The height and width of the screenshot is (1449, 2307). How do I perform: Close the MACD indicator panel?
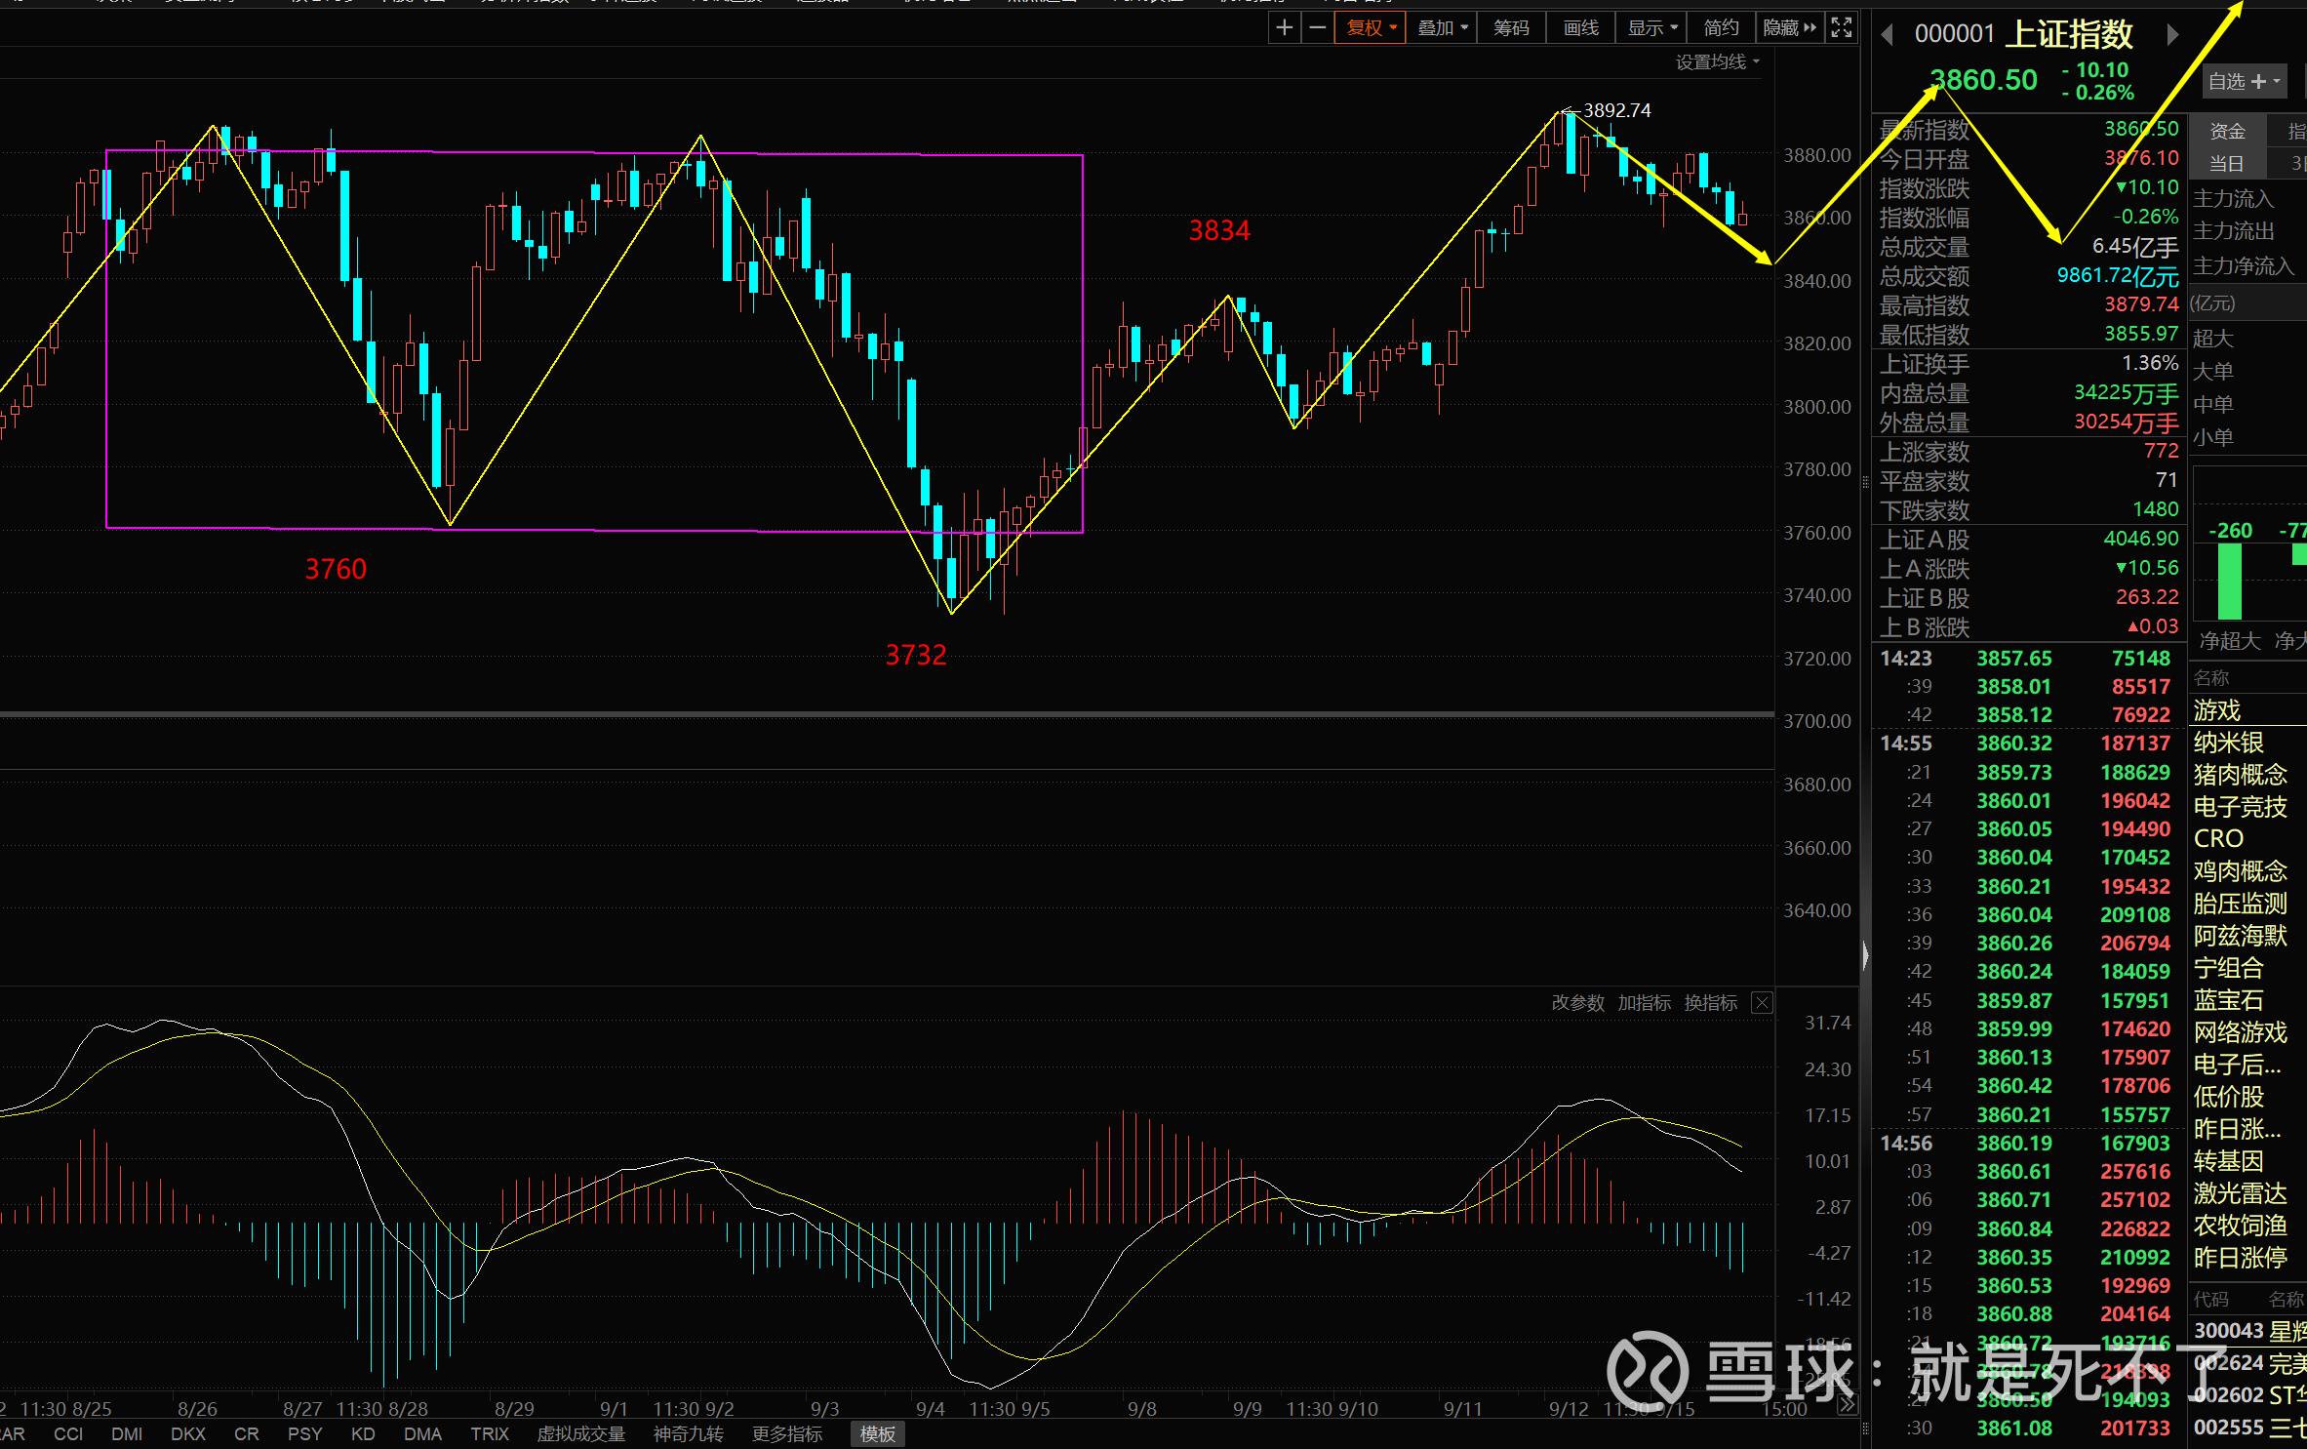coord(1762,1003)
